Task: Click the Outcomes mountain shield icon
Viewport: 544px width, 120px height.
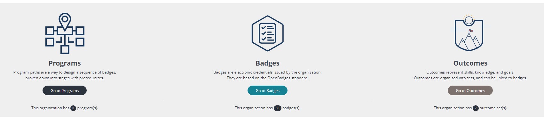Action: click(x=469, y=33)
